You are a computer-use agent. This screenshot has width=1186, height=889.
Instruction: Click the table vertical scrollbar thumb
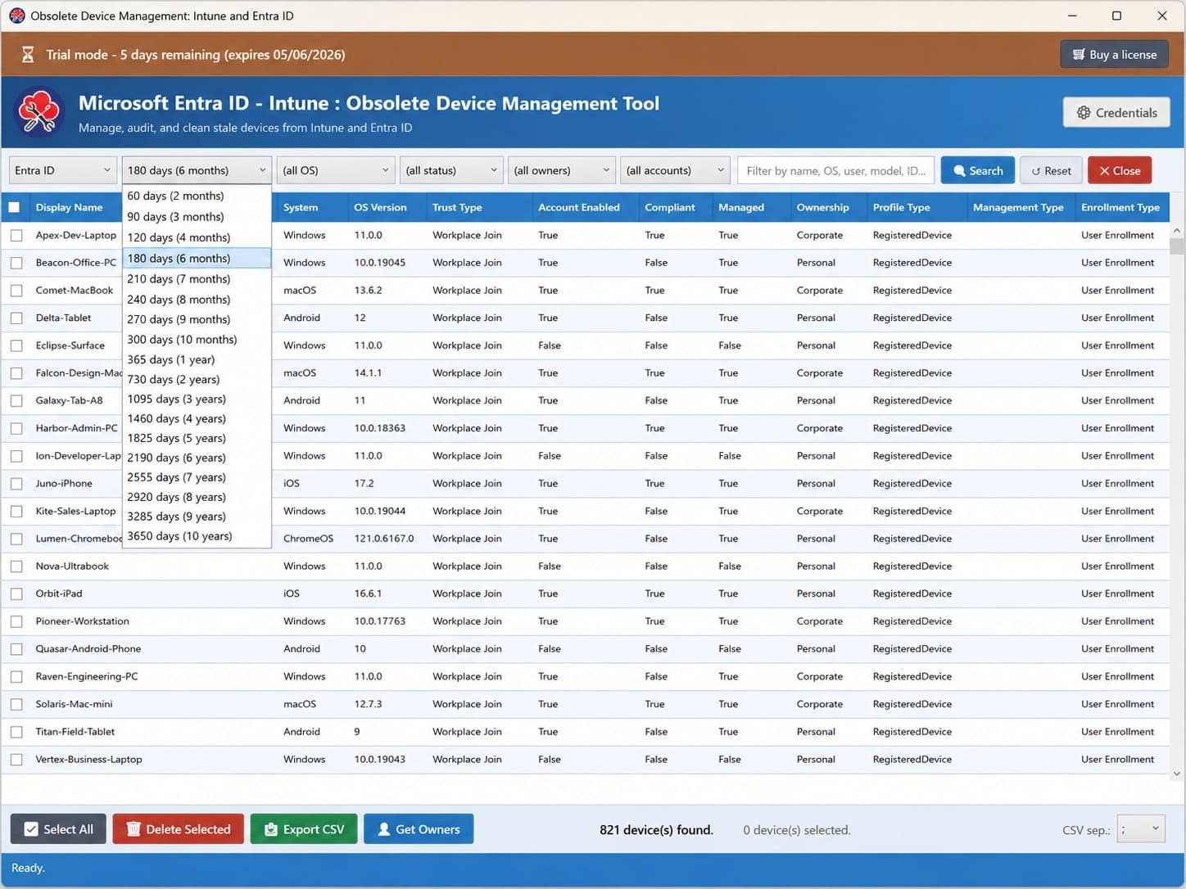point(1177,246)
